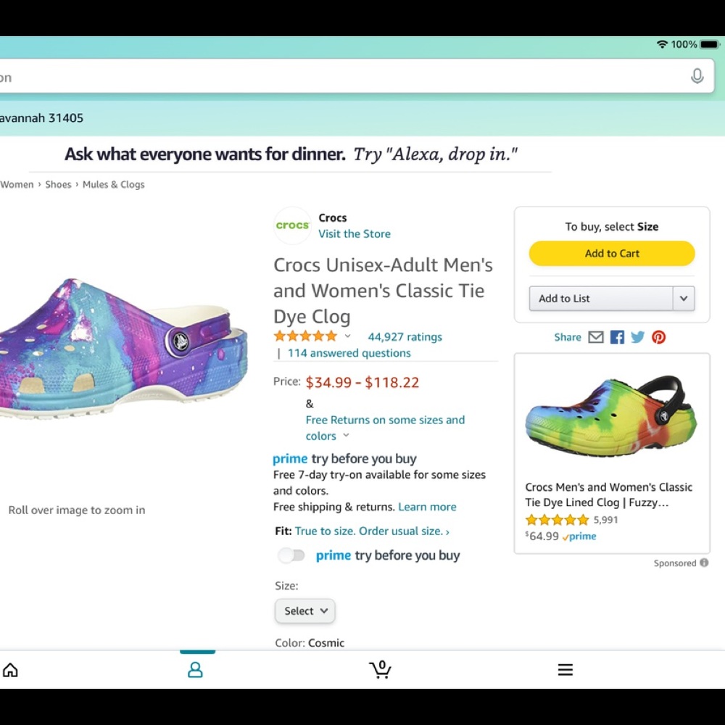Open the 44,927 ratings link
Image resolution: width=725 pixels, height=725 pixels.
(405, 336)
